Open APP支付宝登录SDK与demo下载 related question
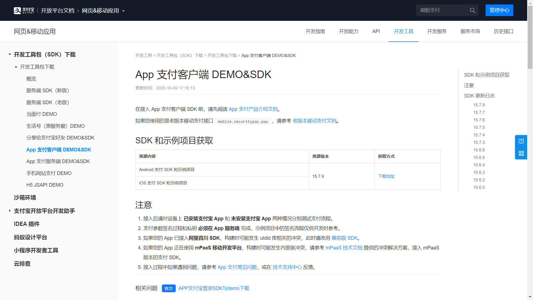533x300 pixels. [214, 288]
